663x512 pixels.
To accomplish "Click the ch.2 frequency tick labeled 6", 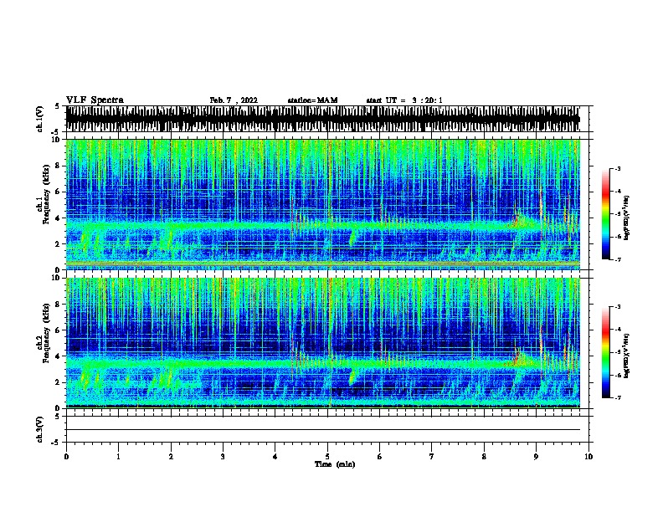I will point(59,330).
